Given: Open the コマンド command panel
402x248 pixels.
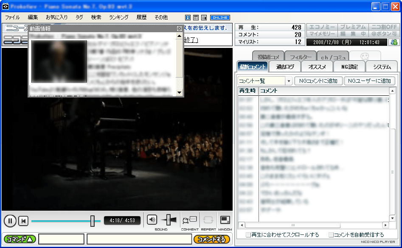Looking at the screenshot, I should click(x=20, y=239).
